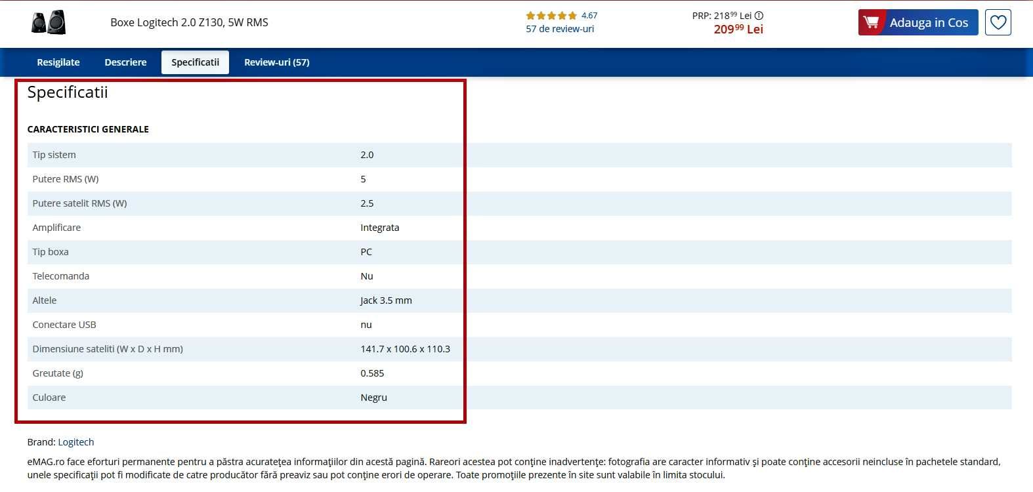
Task: Click the Culoare label
Action: (49, 398)
